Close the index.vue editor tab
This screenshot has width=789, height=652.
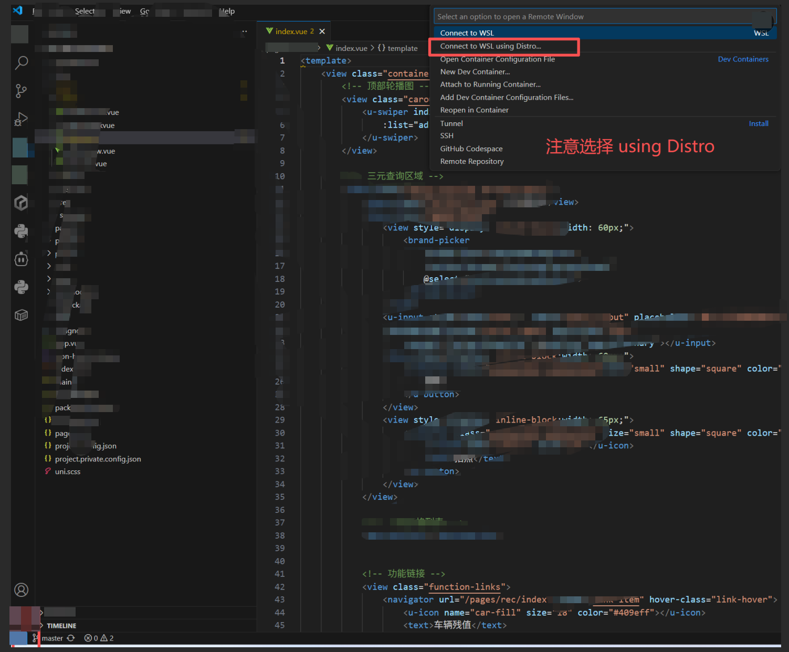(x=322, y=31)
